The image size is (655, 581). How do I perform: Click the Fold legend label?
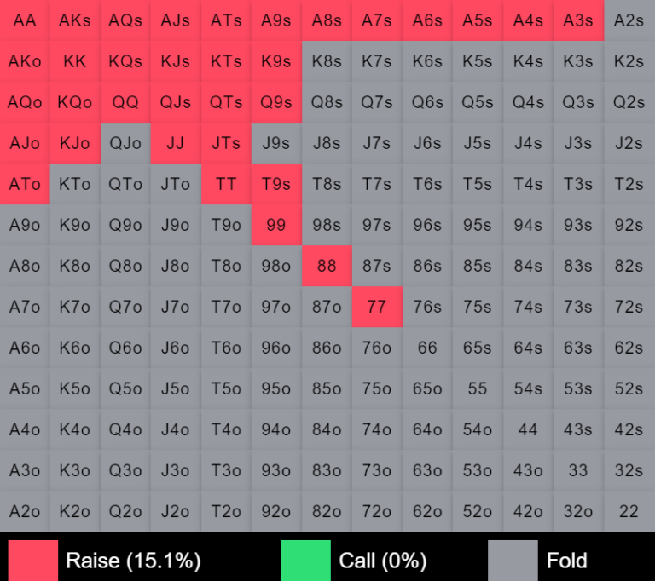(x=566, y=560)
